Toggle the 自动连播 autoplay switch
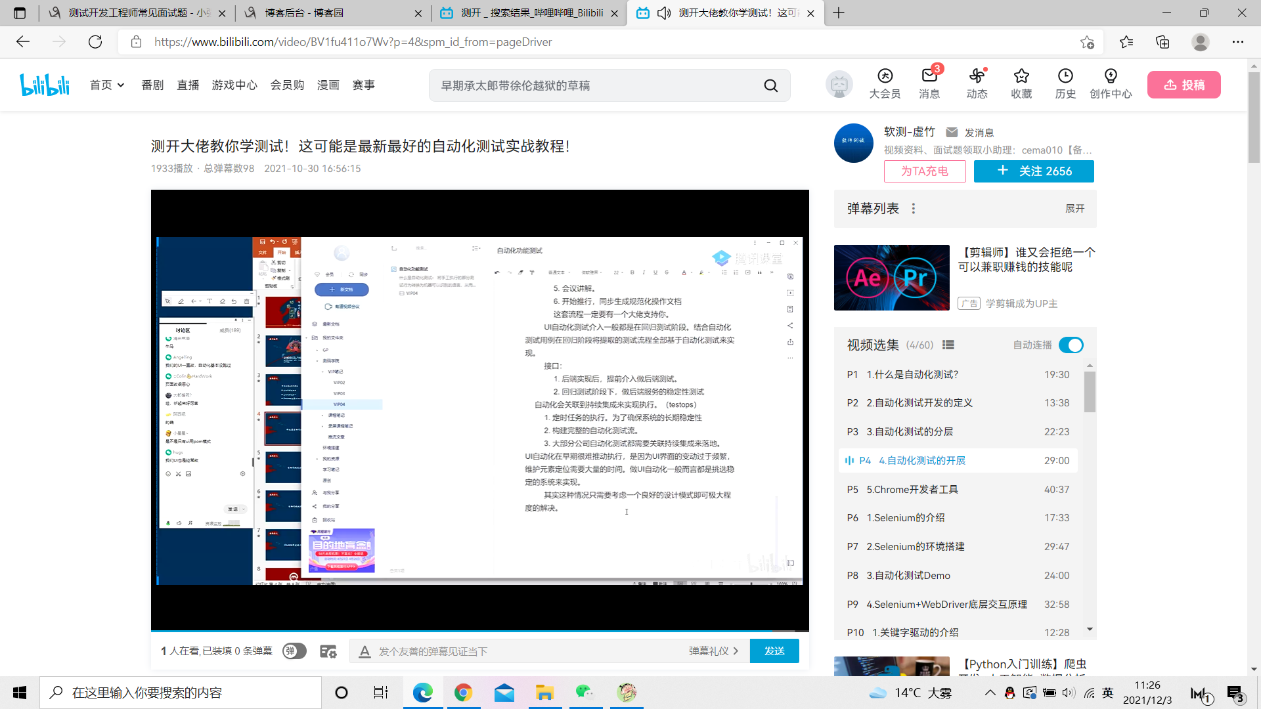The image size is (1261, 709). (x=1071, y=345)
